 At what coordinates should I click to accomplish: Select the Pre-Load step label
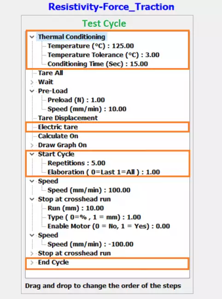coord(53,91)
